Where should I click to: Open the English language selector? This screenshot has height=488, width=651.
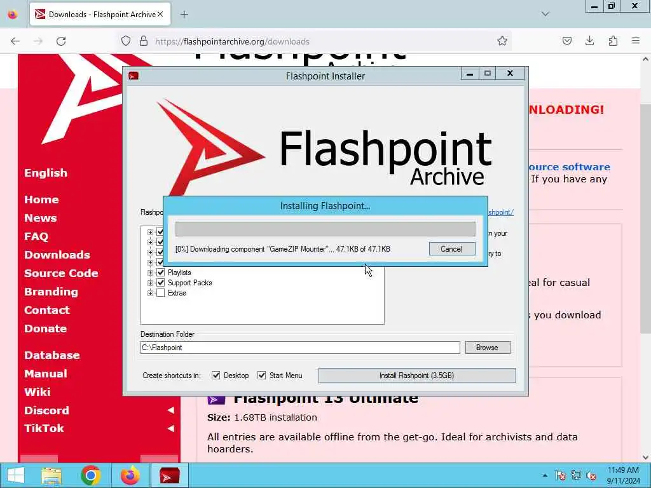[x=46, y=173]
